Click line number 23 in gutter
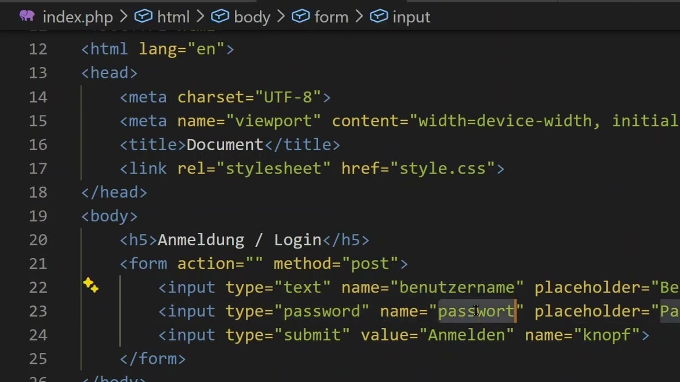The image size is (680, 382). (x=38, y=311)
